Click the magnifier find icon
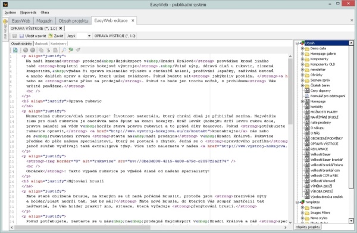Image resolution: width=357 pixels, height=233 pixels. 64,50
